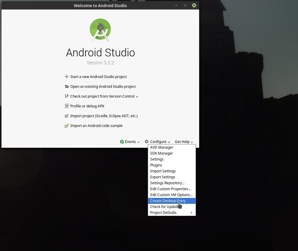The width and height of the screenshot is (298, 251).
Task: Choose Create Desktop Entry menu item
Action: tap(168, 201)
